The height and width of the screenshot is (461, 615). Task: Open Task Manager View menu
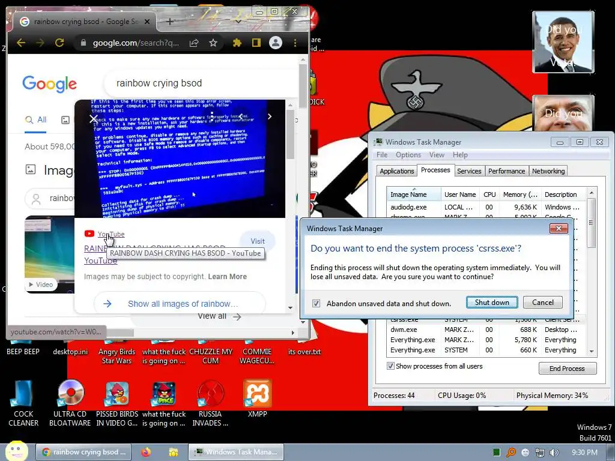click(437, 155)
